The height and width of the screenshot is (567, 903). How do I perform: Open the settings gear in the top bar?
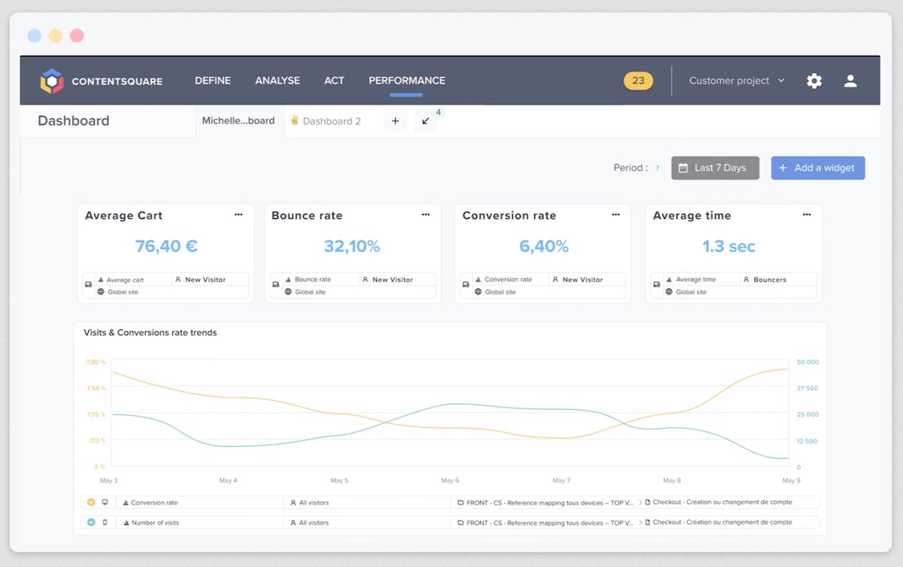(813, 80)
